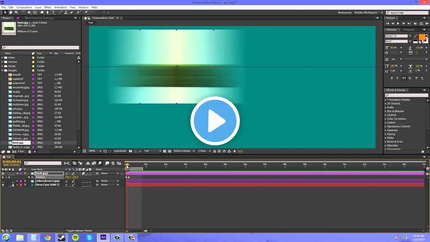Toggle All Caps text style

(x=404, y=78)
